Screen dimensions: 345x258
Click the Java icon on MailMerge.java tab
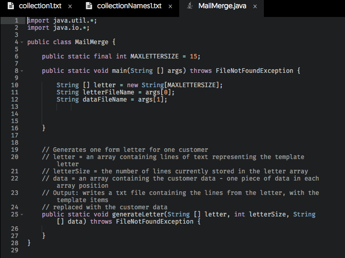coord(190,6)
